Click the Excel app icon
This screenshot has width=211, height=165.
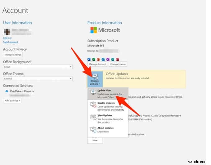[x=94, y=60]
